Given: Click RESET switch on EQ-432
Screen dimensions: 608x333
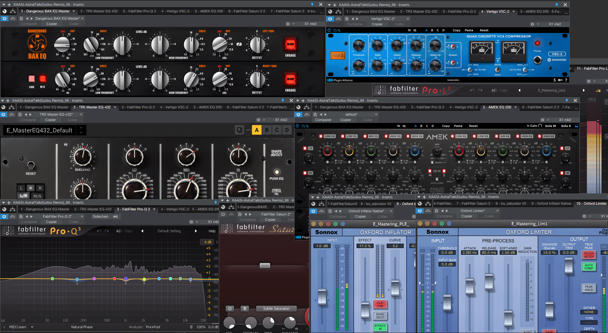Looking at the screenshot, I should pos(31,165).
